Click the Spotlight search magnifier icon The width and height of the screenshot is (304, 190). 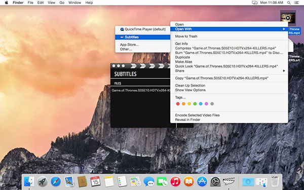pyautogui.click(x=289, y=3)
